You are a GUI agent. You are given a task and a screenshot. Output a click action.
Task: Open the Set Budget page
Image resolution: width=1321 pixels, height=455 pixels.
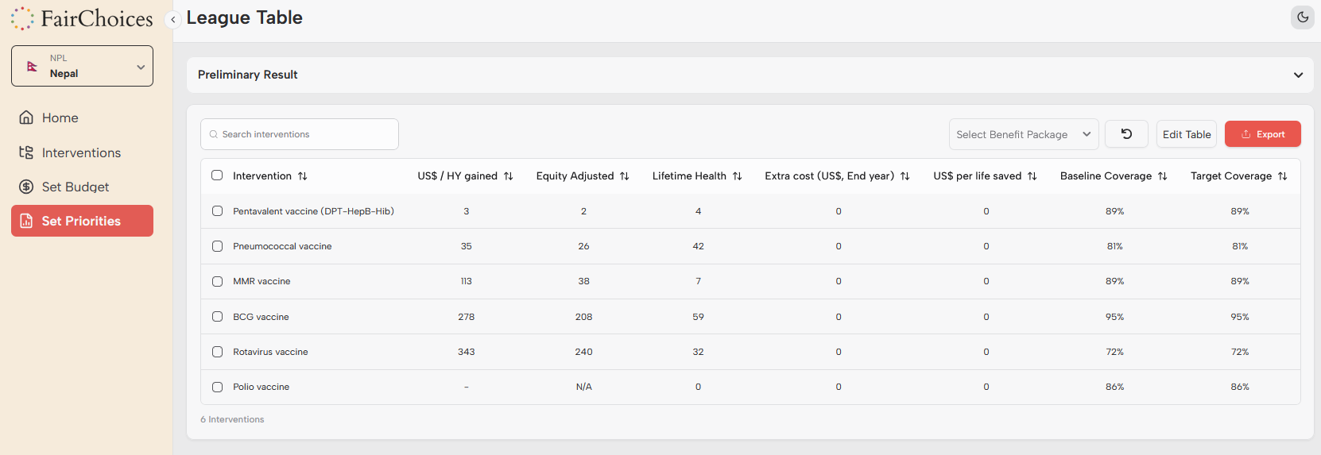click(76, 187)
